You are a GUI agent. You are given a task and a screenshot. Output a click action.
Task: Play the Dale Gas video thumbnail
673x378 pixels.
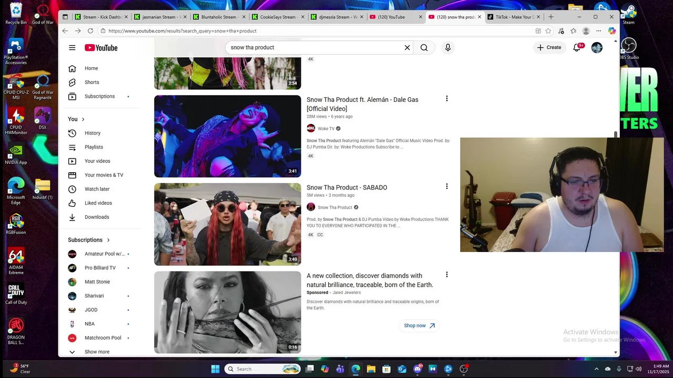point(228,136)
